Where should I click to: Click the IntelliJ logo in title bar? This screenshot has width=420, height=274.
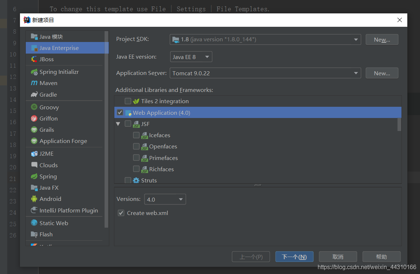pyautogui.click(x=27, y=20)
